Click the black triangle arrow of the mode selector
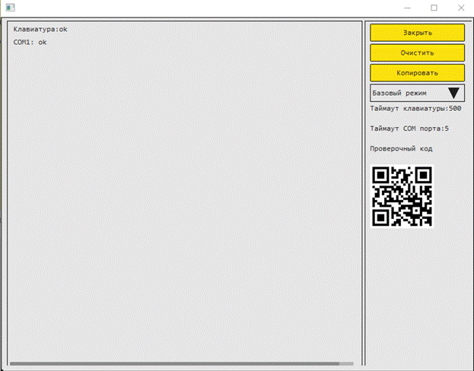This screenshot has height=371, width=474. pyautogui.click(x=454, y=93)
